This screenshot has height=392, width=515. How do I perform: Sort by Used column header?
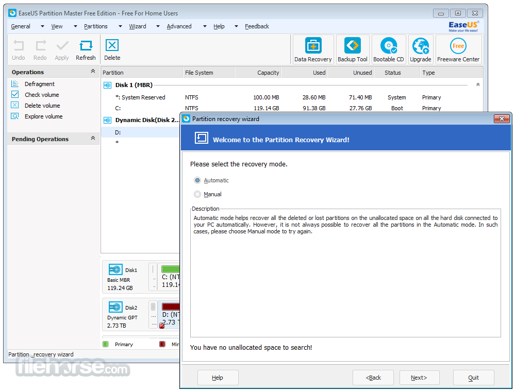[x=305, y=73]
